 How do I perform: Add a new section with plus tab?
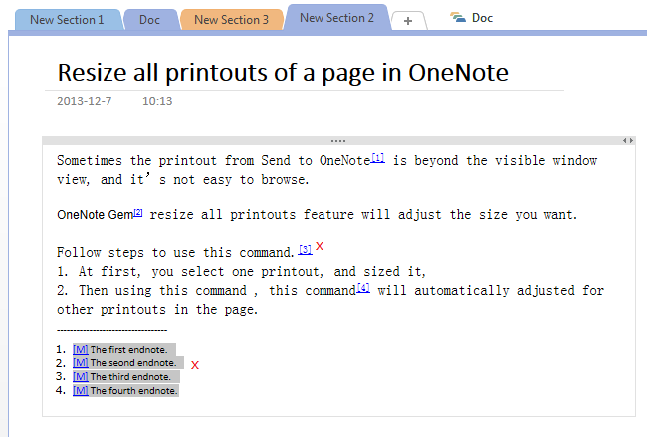pyautogui.click(x=408, y=21)
